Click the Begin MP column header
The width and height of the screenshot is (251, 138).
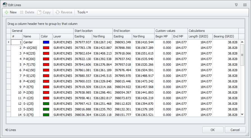(163, 36)
